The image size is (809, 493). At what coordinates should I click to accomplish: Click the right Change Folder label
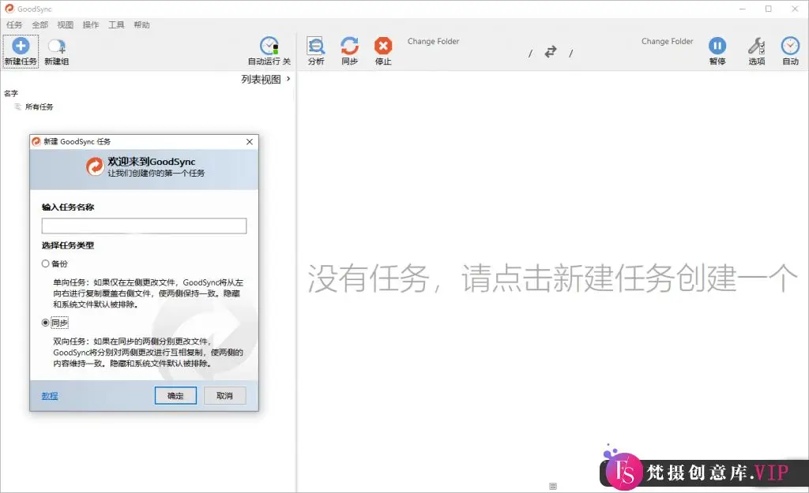point(667,41)
